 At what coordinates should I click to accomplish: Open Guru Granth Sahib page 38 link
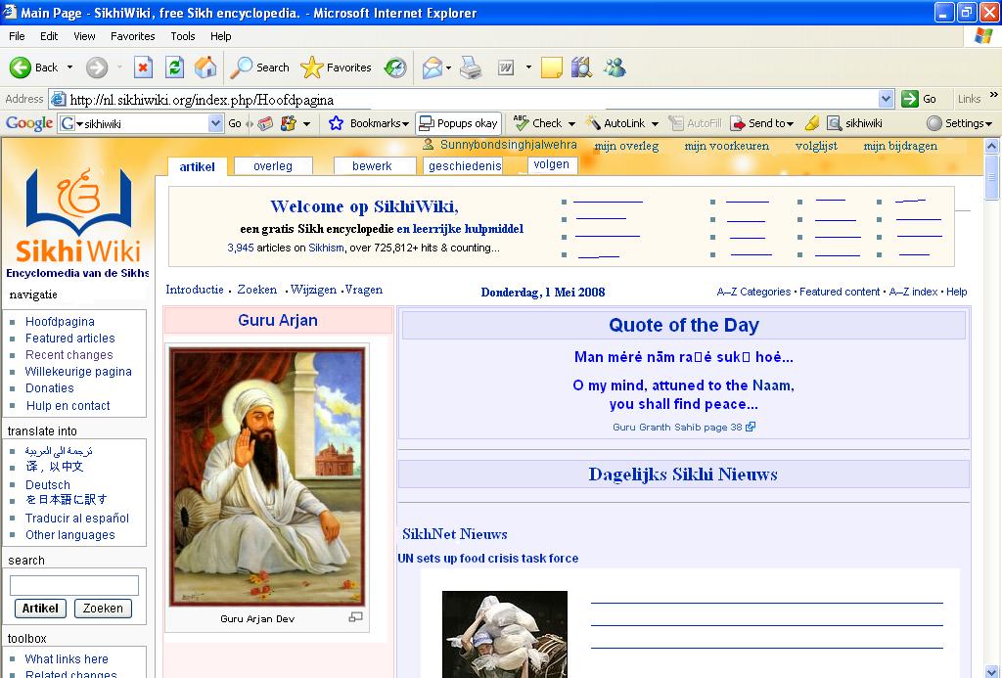tap(684, 427)
